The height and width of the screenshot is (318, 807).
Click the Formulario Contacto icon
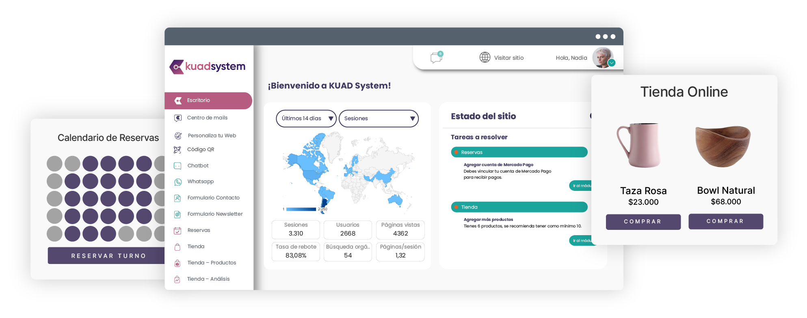177,198
